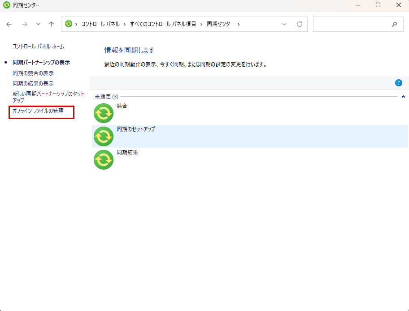
Task: Expand the address bar history dropdown
Action: pos(284,24)
